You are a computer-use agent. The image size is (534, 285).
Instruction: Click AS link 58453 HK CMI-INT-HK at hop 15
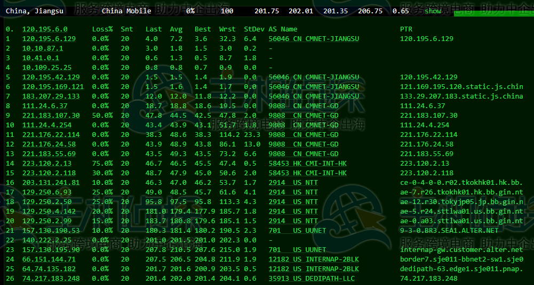pos(307,173)
